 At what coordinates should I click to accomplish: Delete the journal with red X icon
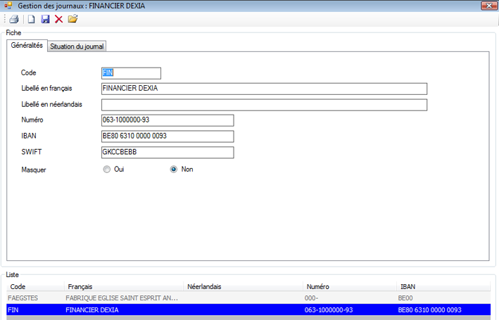(x=58, y=19)
